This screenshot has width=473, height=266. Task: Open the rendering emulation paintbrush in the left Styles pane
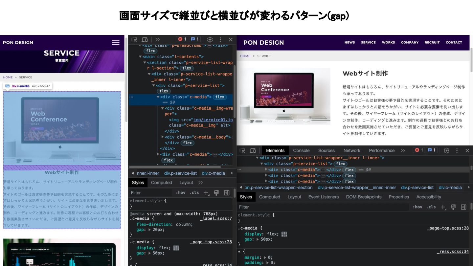216,193
